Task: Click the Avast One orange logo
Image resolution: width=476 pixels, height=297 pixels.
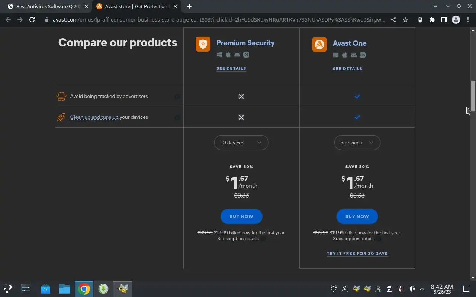Action: click(319, 45)
